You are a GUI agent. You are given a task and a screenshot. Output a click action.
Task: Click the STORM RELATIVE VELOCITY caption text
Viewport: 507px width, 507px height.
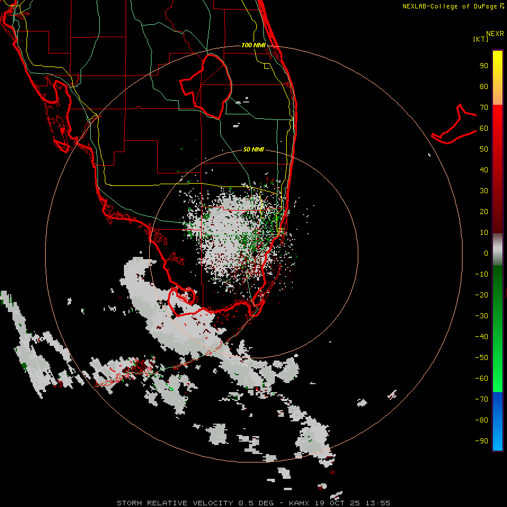tap(175, 503)
